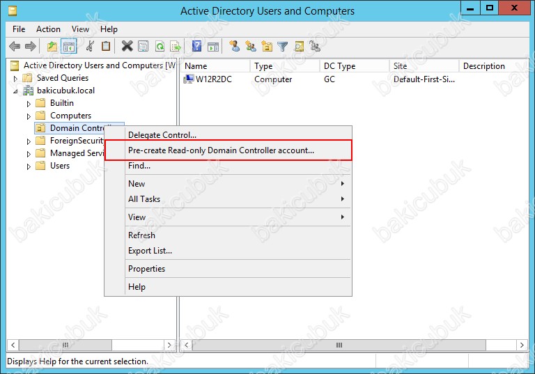Click the W12R2DC computer icon
535x374 pixels.
click(x=188, y=79)
